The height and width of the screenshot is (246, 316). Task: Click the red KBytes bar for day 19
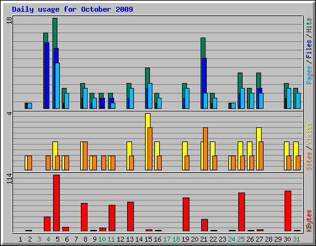pos(186,215)
